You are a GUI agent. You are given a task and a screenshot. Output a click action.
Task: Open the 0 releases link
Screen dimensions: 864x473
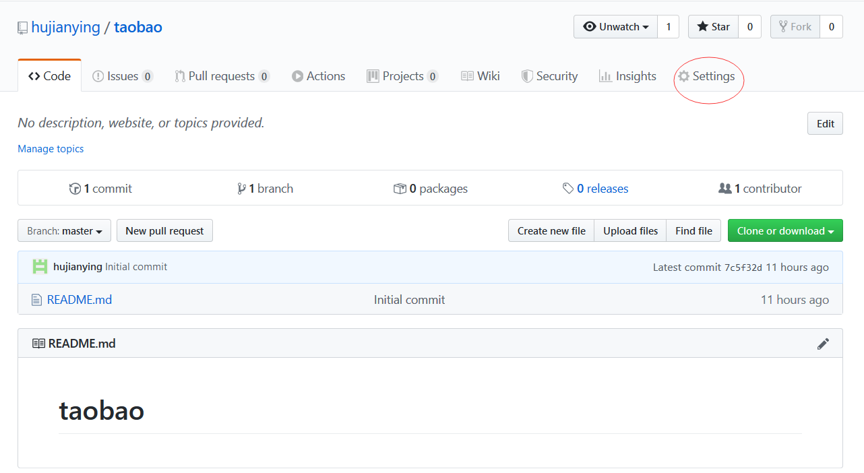point(595,189)
